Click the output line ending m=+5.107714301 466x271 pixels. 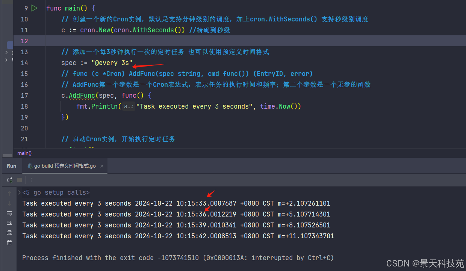[x=176, y=214]
